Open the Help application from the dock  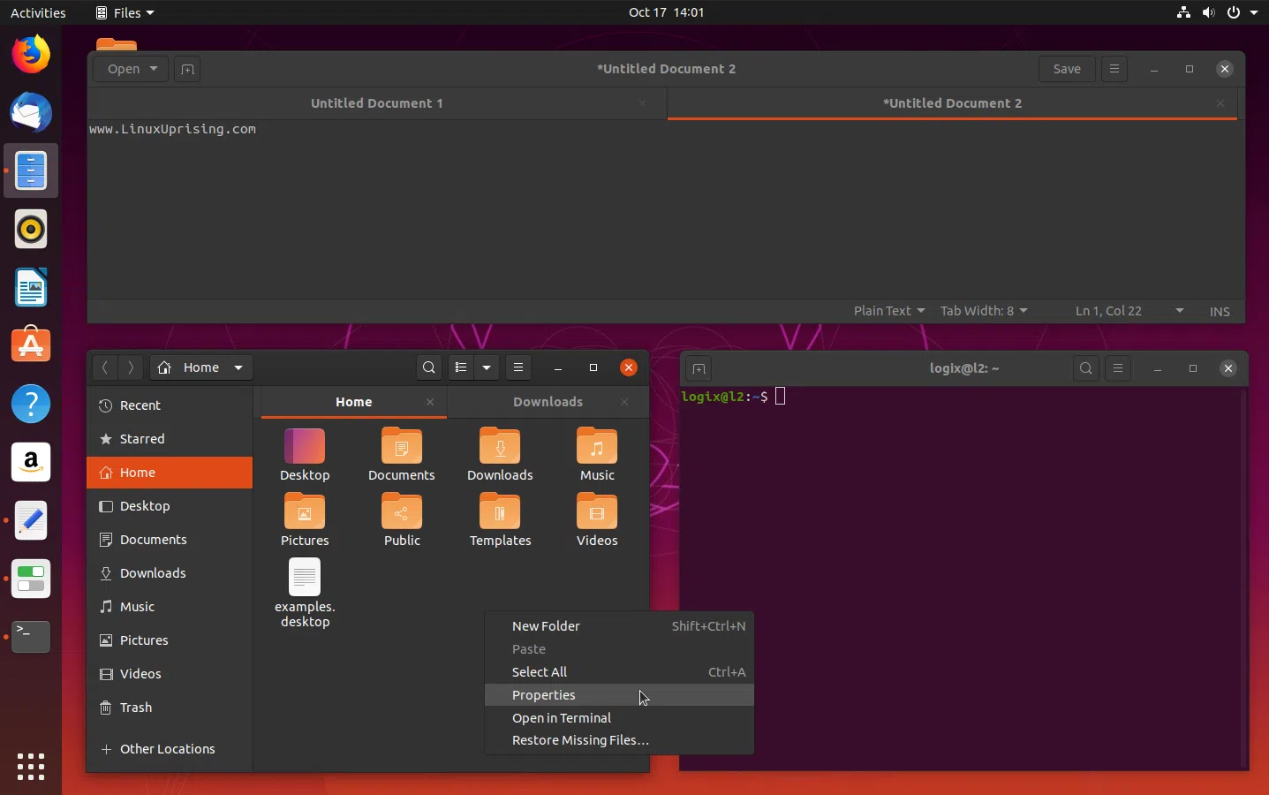31,404
